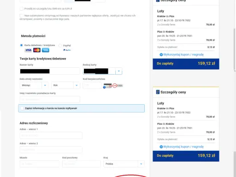236x177 pixels.
Task: Tick the subscribers offers opt-out checkbox
Action: [x=22, y=16]
